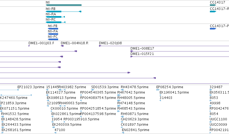Click the UUGC0099 feature label
The width and height of the screenshot is (229, 134).
coord(218,125)
